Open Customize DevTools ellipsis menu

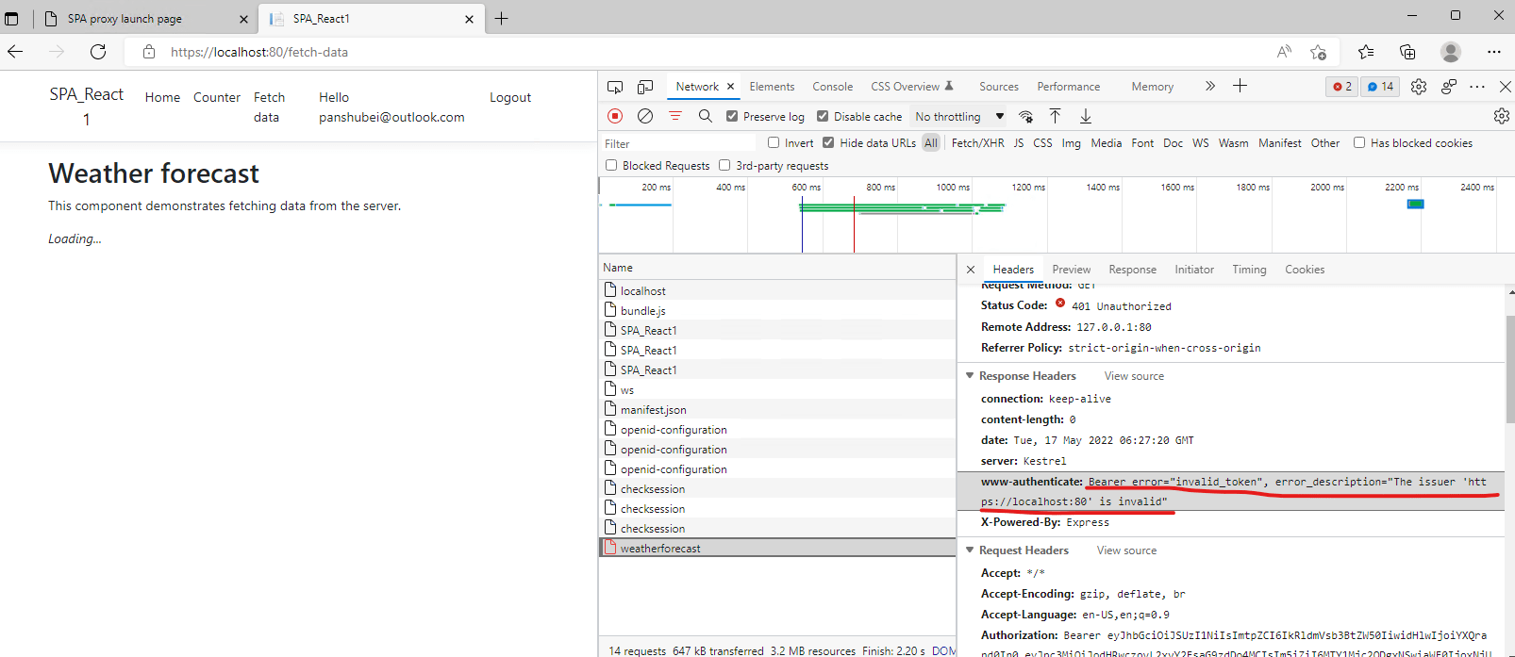(x=1477, y=87)
